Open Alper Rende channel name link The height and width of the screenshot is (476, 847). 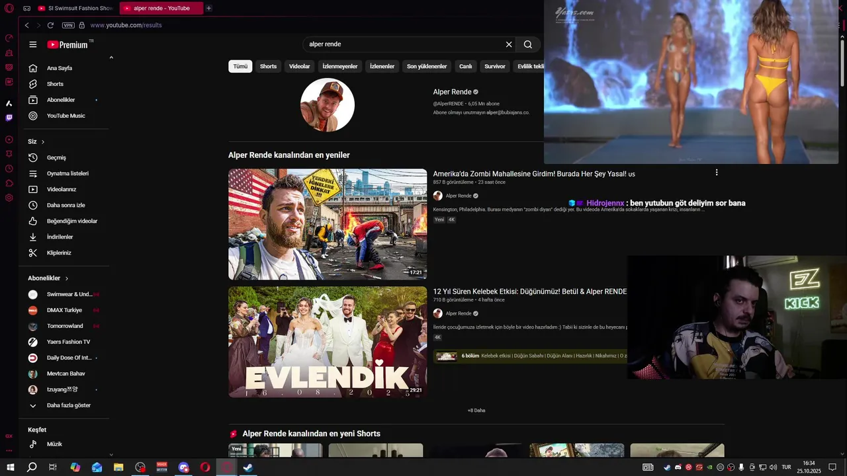tap(452, 92)
